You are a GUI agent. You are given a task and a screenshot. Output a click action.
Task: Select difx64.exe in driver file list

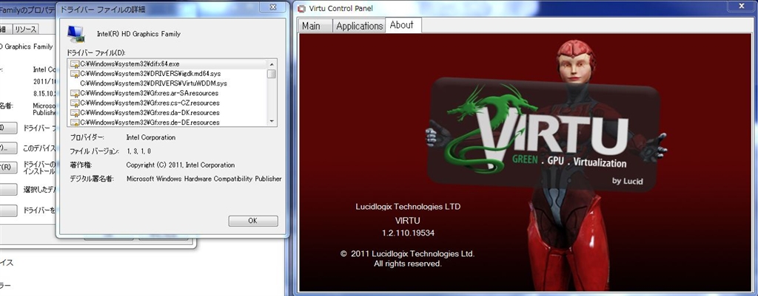(168, 63)
